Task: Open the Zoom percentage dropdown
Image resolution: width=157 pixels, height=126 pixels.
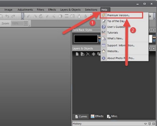Action: [26, 23]
